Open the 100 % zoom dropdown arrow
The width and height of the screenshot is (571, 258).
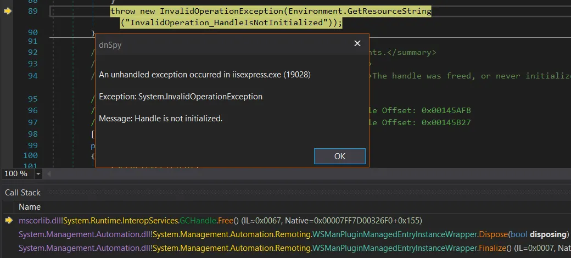click(38, 173)
